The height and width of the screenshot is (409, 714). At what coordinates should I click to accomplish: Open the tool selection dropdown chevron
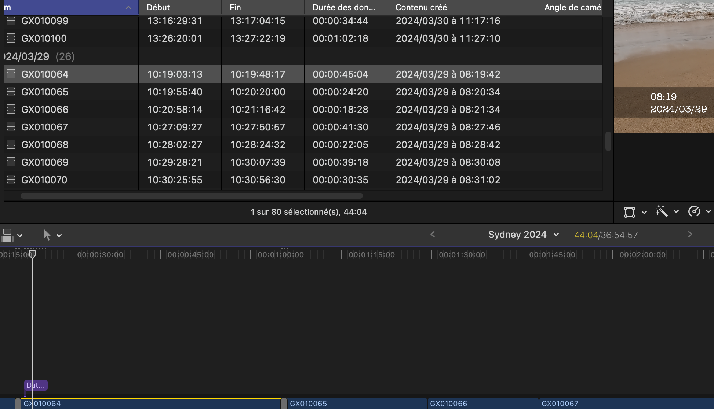pyautogui.click(x=59, y=236)
